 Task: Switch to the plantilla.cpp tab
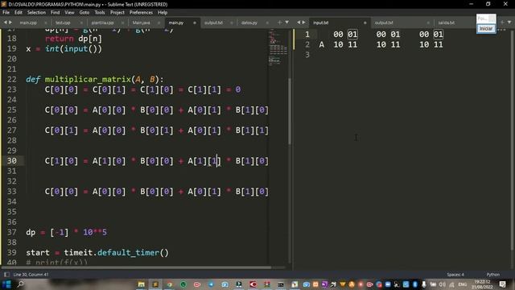click(x=102, y=23)
